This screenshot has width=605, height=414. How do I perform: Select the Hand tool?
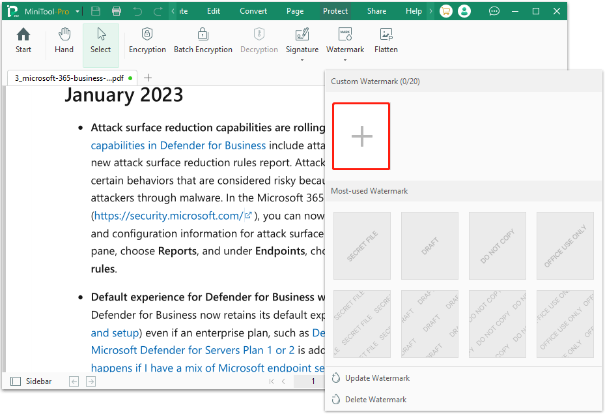coord(64,41)
